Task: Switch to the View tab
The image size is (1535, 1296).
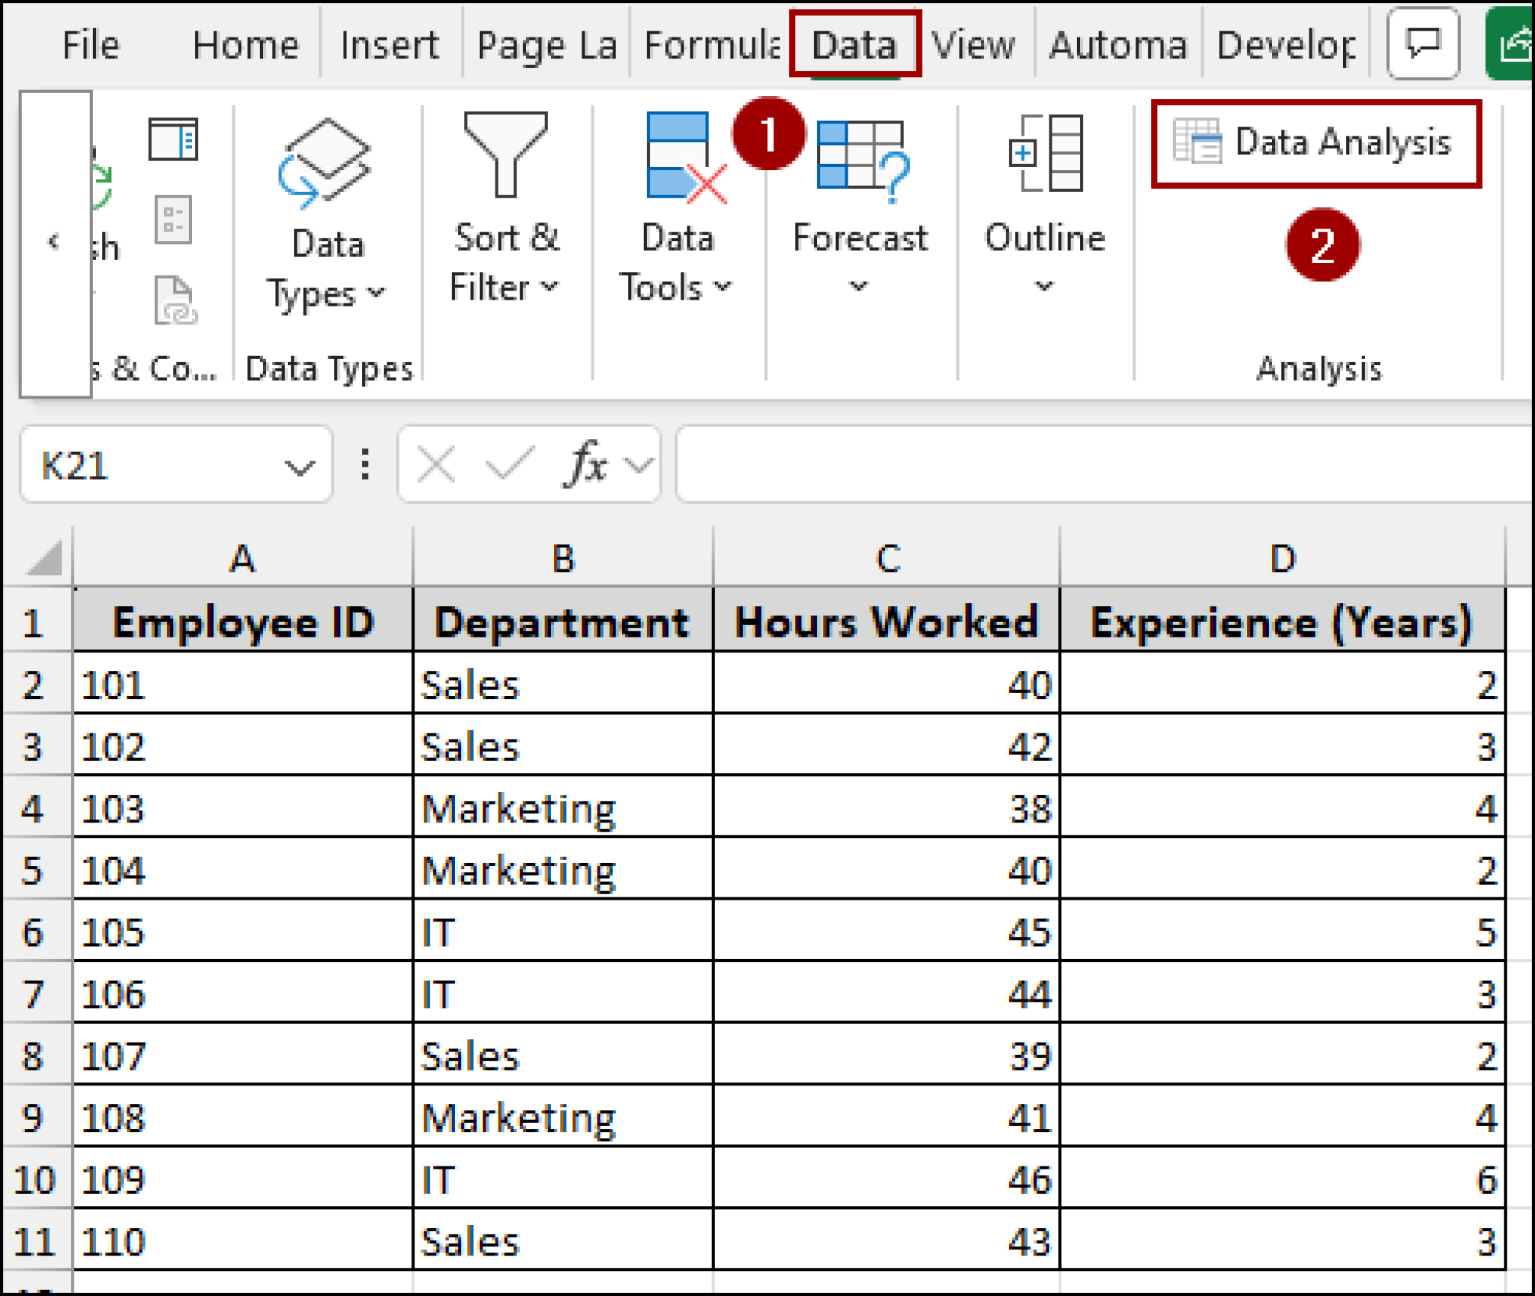Action: coord(974,45)
